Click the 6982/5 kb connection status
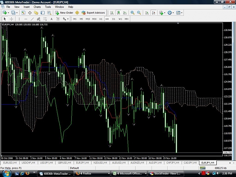 221,168
